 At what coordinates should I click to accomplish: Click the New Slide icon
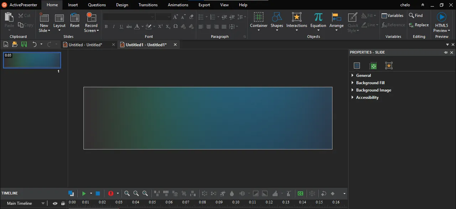tap(44, 17)
